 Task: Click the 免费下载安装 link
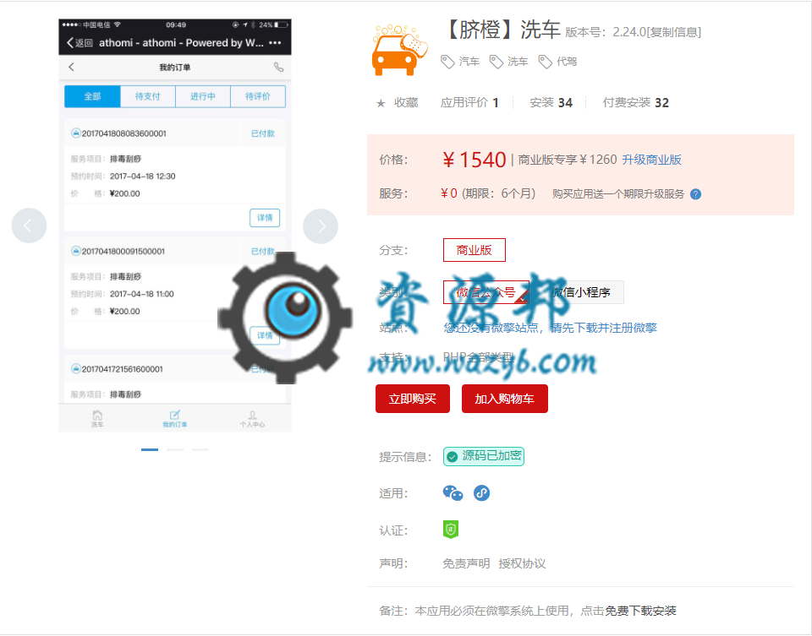640,612
